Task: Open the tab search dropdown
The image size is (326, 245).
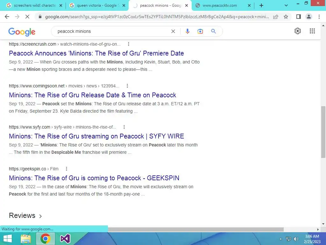Action: [286, 6]
